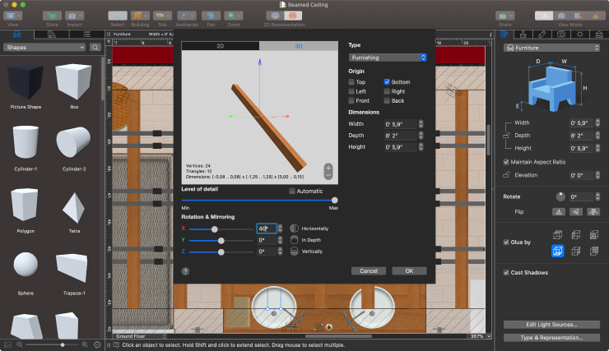
Task: Switch the preview to the 3D tab
Action: point(298,46)
